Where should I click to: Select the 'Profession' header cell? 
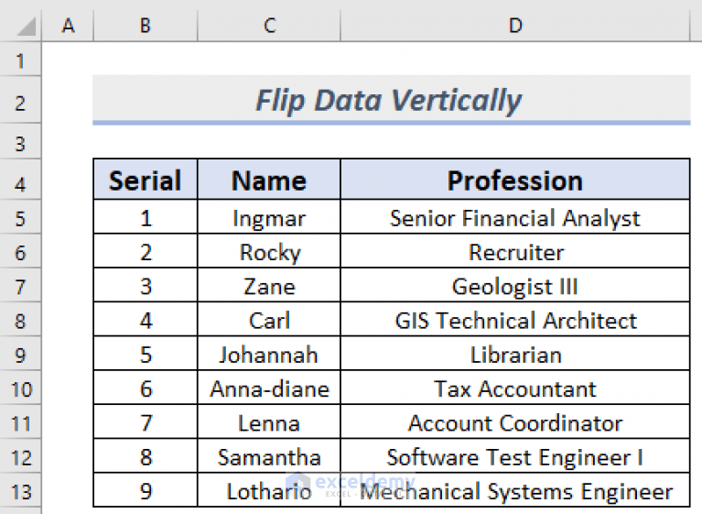coord(515,180)
